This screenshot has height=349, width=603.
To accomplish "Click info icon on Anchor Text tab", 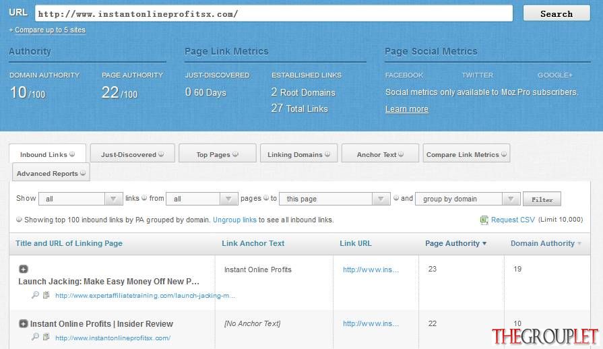I will point(401,154).
